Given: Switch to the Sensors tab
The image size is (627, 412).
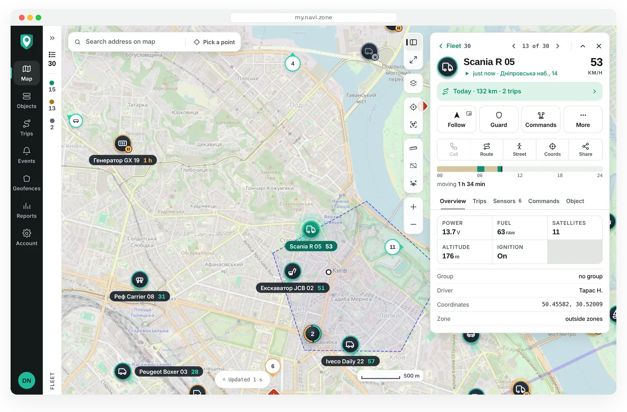Looking at the screenshot, I should [x=507, y=201].
